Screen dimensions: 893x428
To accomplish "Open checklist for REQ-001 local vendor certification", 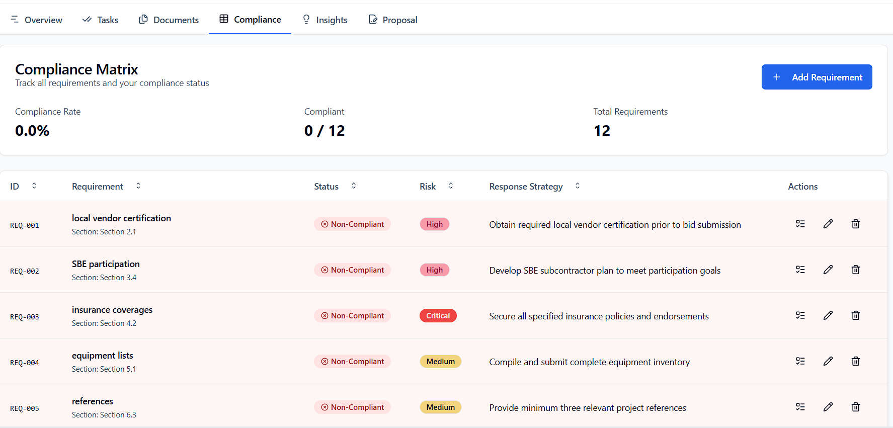I will coord(800,224).
